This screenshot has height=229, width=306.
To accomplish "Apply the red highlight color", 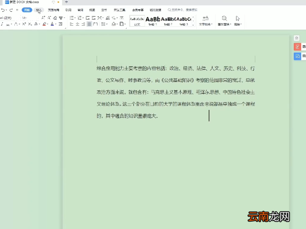I will coord(44,24).
